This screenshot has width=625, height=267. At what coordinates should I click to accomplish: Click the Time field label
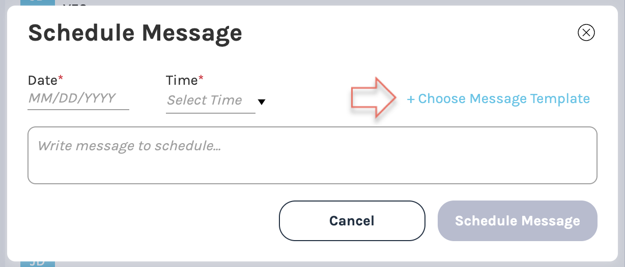tap(181, 80)
